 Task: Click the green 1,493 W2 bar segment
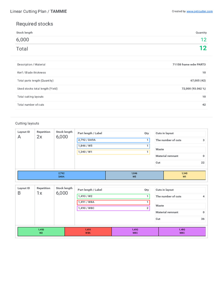point(41,231)
